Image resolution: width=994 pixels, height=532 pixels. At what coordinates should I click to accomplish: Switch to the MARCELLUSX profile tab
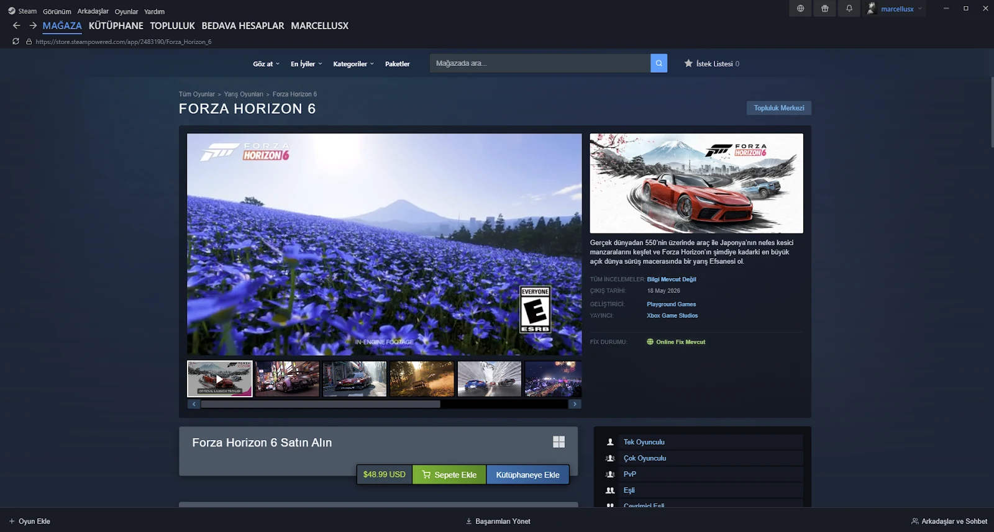[320, 25]
